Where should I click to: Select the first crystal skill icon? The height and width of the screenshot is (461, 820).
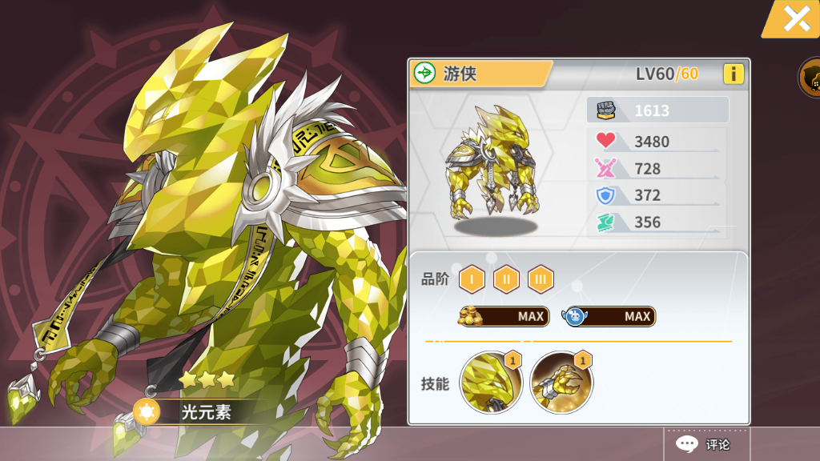491,382
